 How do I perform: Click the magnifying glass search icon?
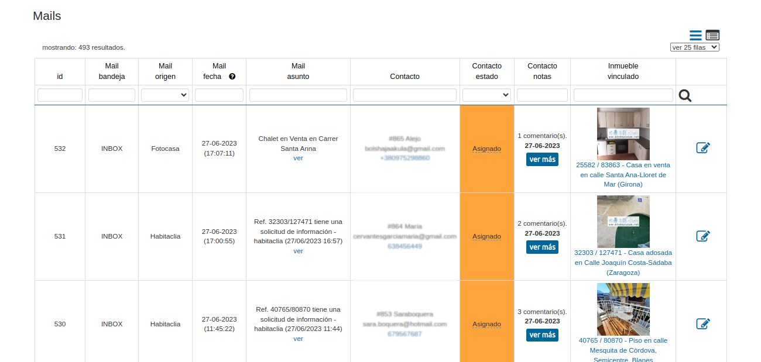tap(685, 96)
